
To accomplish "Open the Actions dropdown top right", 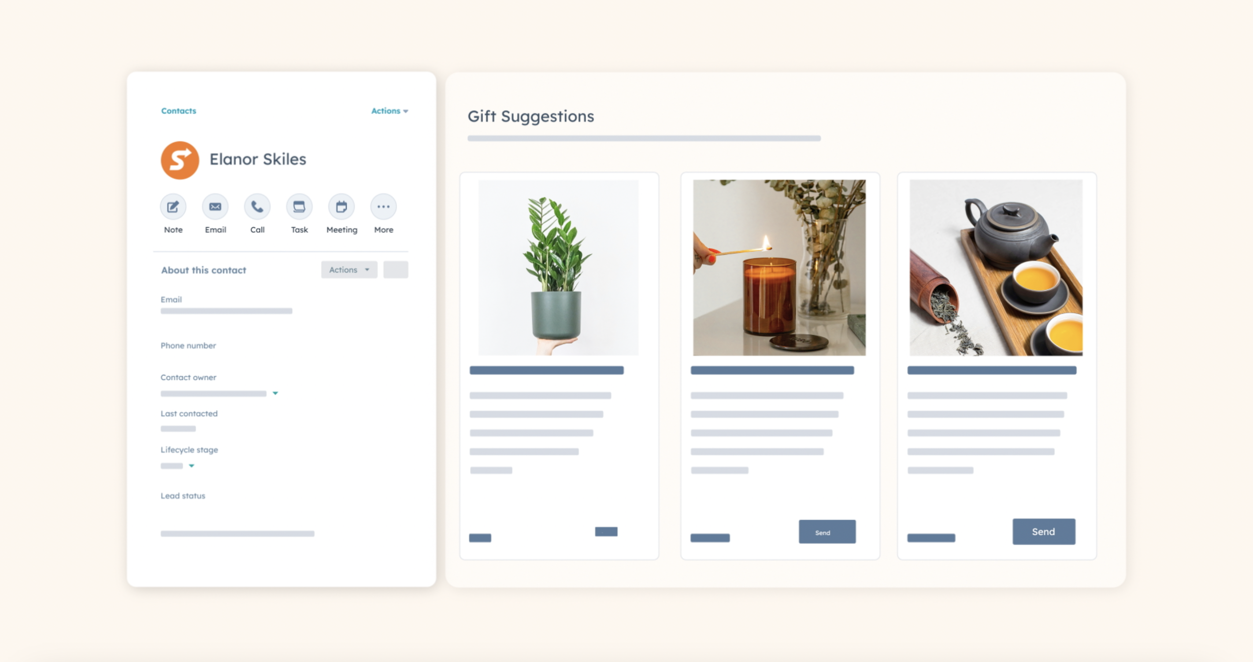I will pos(389,110).
